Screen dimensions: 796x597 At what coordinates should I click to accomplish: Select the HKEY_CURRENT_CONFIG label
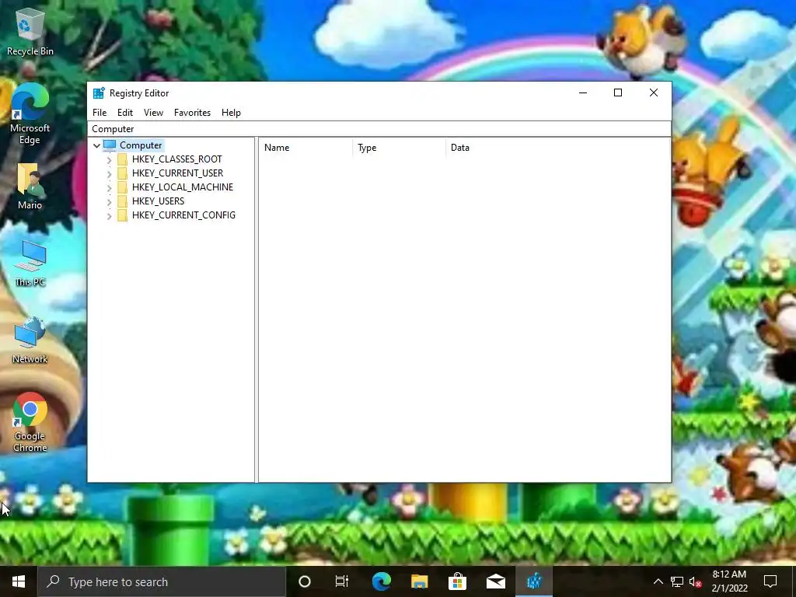click(x=183, y=215)
